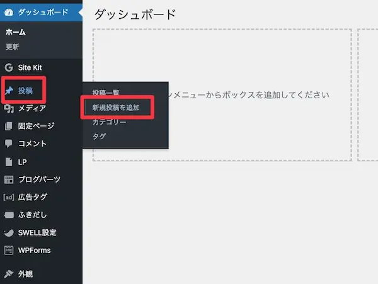378x284 pixels.
Task: Click the pushpin icon beside 投稿
Action: 9,91
